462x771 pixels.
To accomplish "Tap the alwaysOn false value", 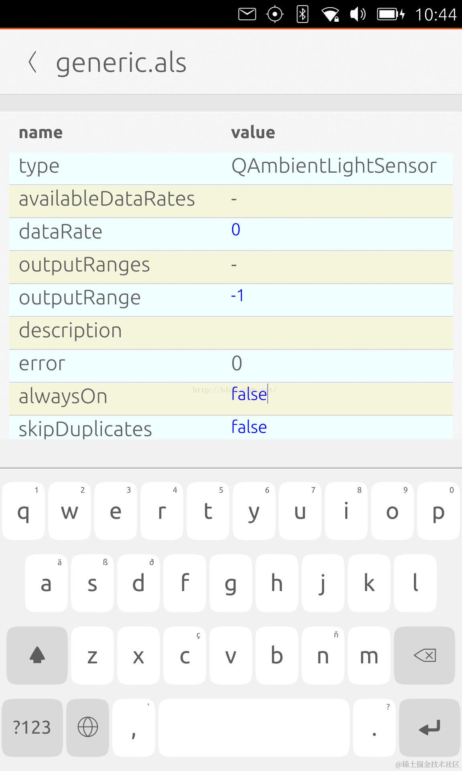I will click(249, 395).
